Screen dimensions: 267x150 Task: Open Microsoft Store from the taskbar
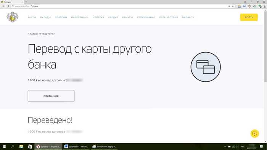point(30,147)
